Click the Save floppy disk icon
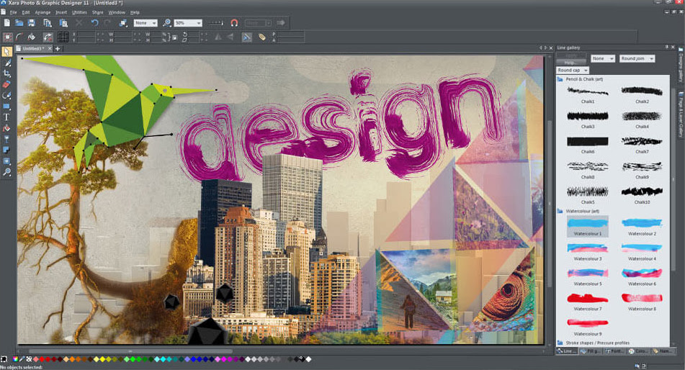Viewport: 685px width, 370px height. coord(32,23)
